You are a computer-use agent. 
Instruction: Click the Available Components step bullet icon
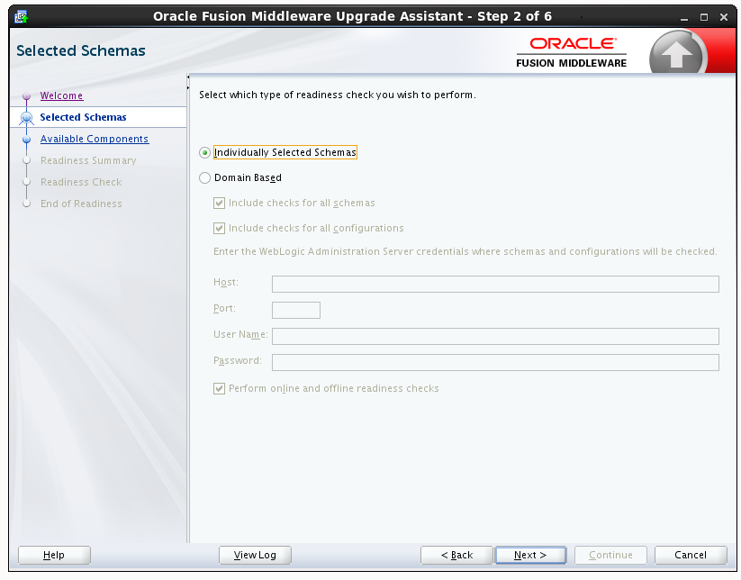(26, 140)
